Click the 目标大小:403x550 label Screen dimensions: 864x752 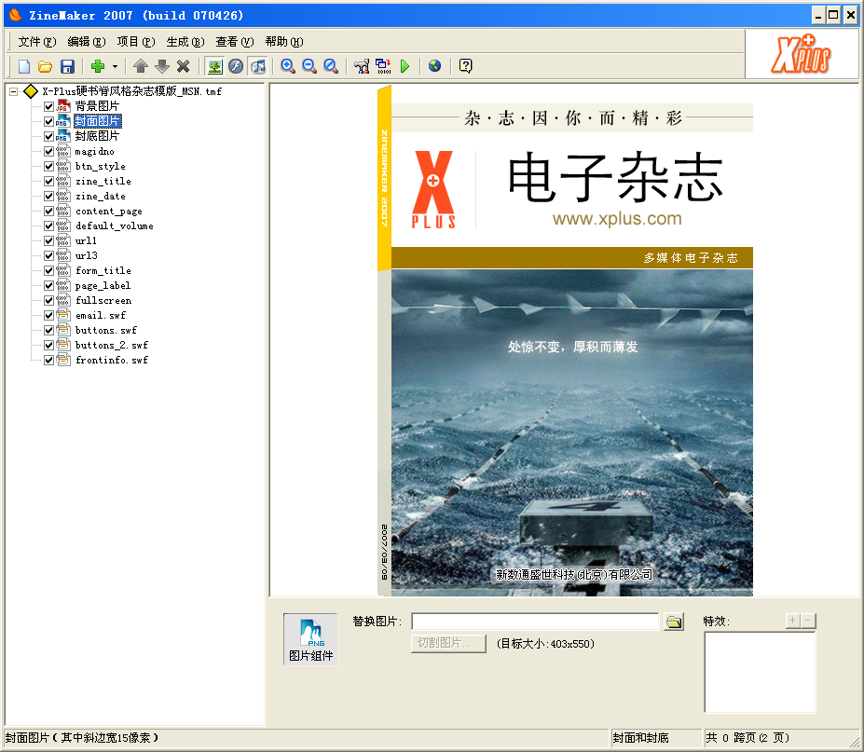point(545,644)
